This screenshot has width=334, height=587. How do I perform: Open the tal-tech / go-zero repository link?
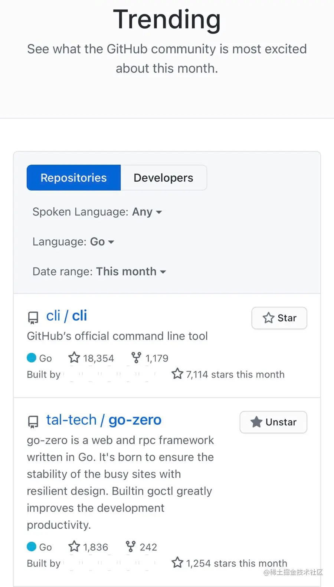pos(104,420)
